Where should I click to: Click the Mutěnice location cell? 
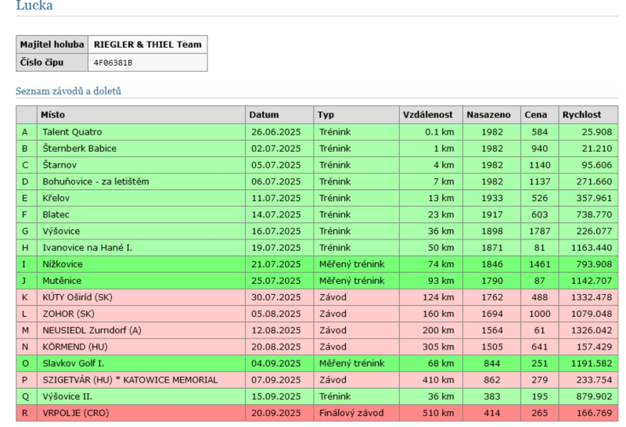click(x=62, y=280)
